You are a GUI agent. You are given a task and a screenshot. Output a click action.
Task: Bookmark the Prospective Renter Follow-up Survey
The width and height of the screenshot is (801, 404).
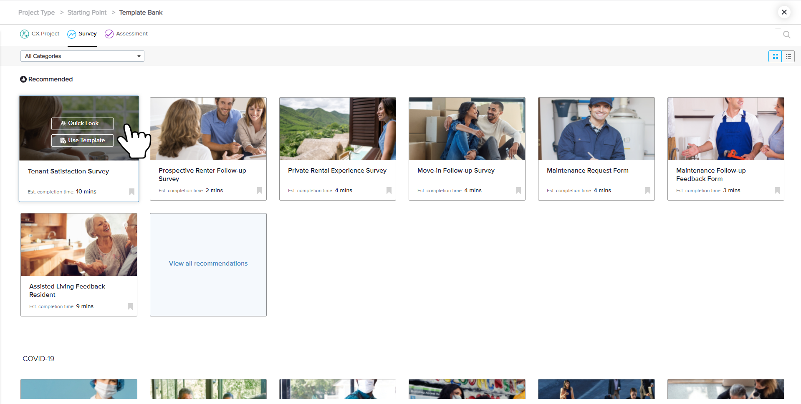[259, 191]
